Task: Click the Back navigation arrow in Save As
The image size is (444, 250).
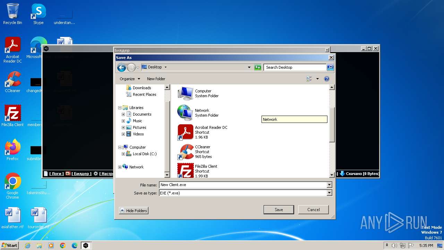Action: coord(121,67)
